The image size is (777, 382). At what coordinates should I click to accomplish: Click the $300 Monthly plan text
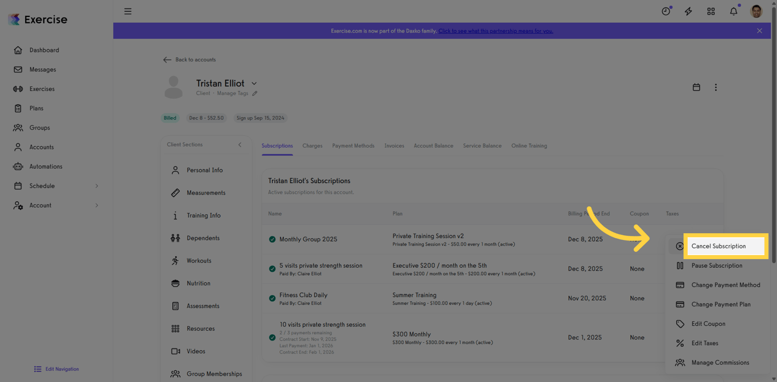[411, 334]
